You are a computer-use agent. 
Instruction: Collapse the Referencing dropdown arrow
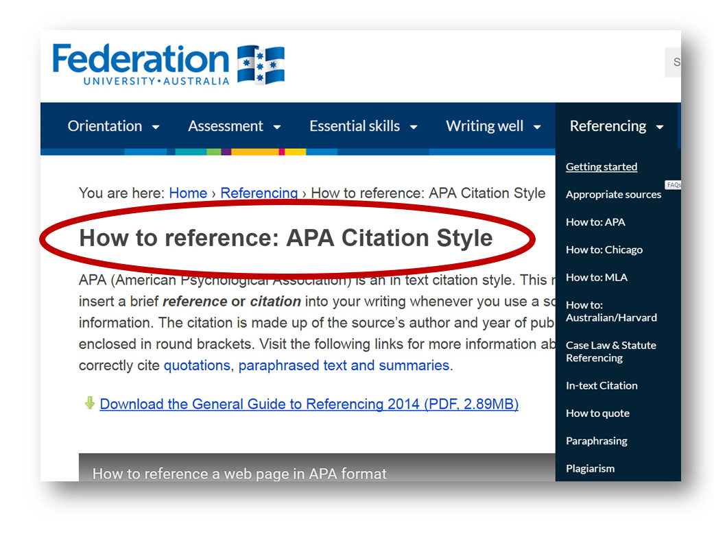[660, 127]
